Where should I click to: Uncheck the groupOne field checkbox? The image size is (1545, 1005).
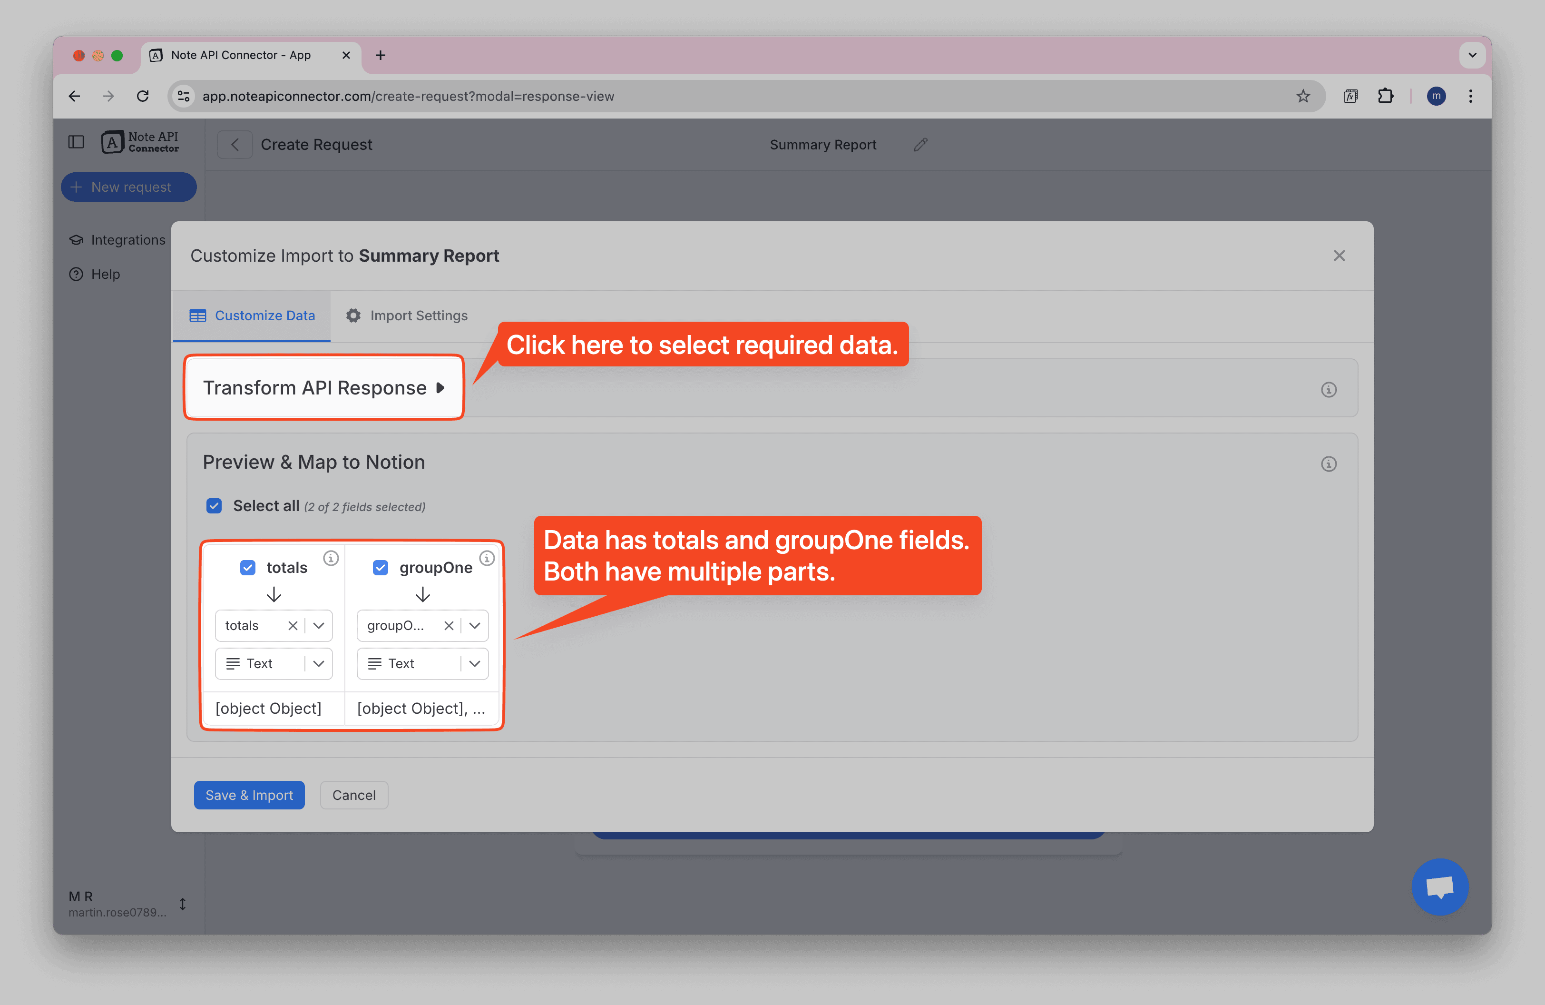tap(381, 567)
